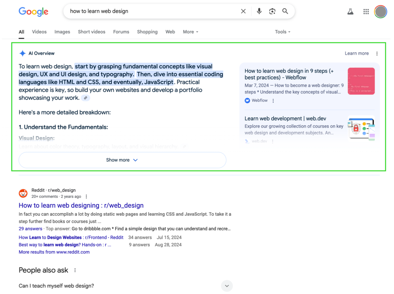Open the AI Overview three-dot menu
This screenshot has width=394, height=294.
coord(377,53)
